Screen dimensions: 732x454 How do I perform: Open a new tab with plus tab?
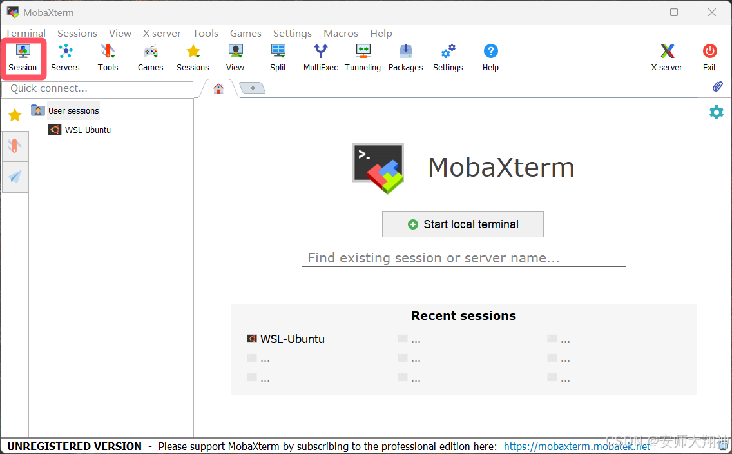point(253,88)
